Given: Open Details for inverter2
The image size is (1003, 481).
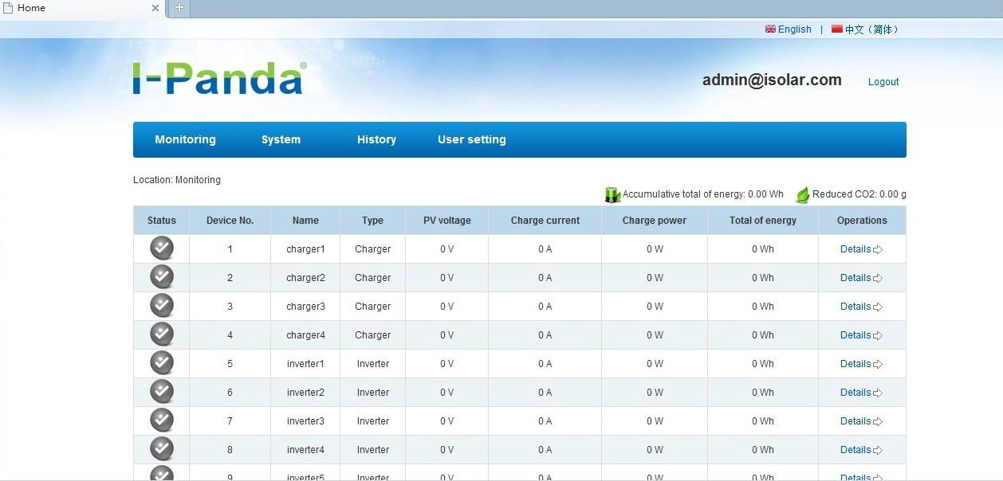Looking at the screenshot, I should 861,393.
